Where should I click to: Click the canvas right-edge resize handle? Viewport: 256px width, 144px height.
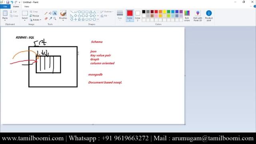point(185,76)
